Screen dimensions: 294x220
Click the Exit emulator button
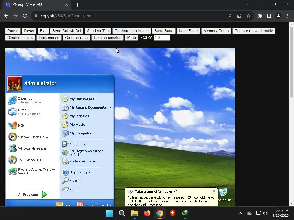pyautogui.click(x=43, y=31)
